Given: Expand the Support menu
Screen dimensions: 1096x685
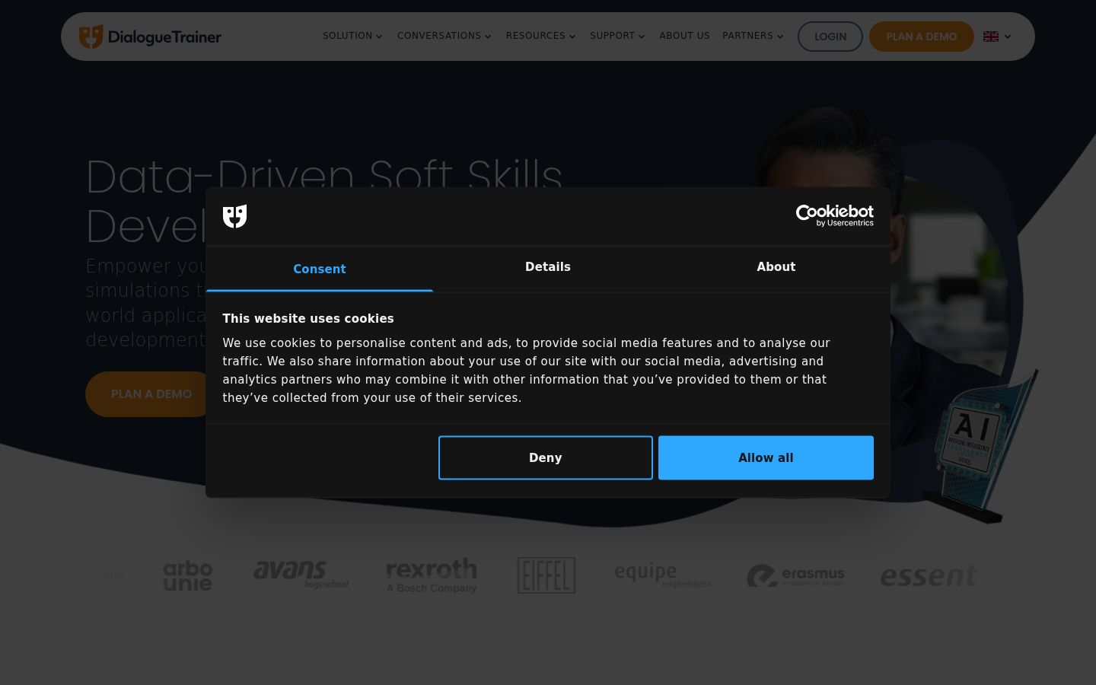Looking at the screenshot, I should click(x=617, y=36).
